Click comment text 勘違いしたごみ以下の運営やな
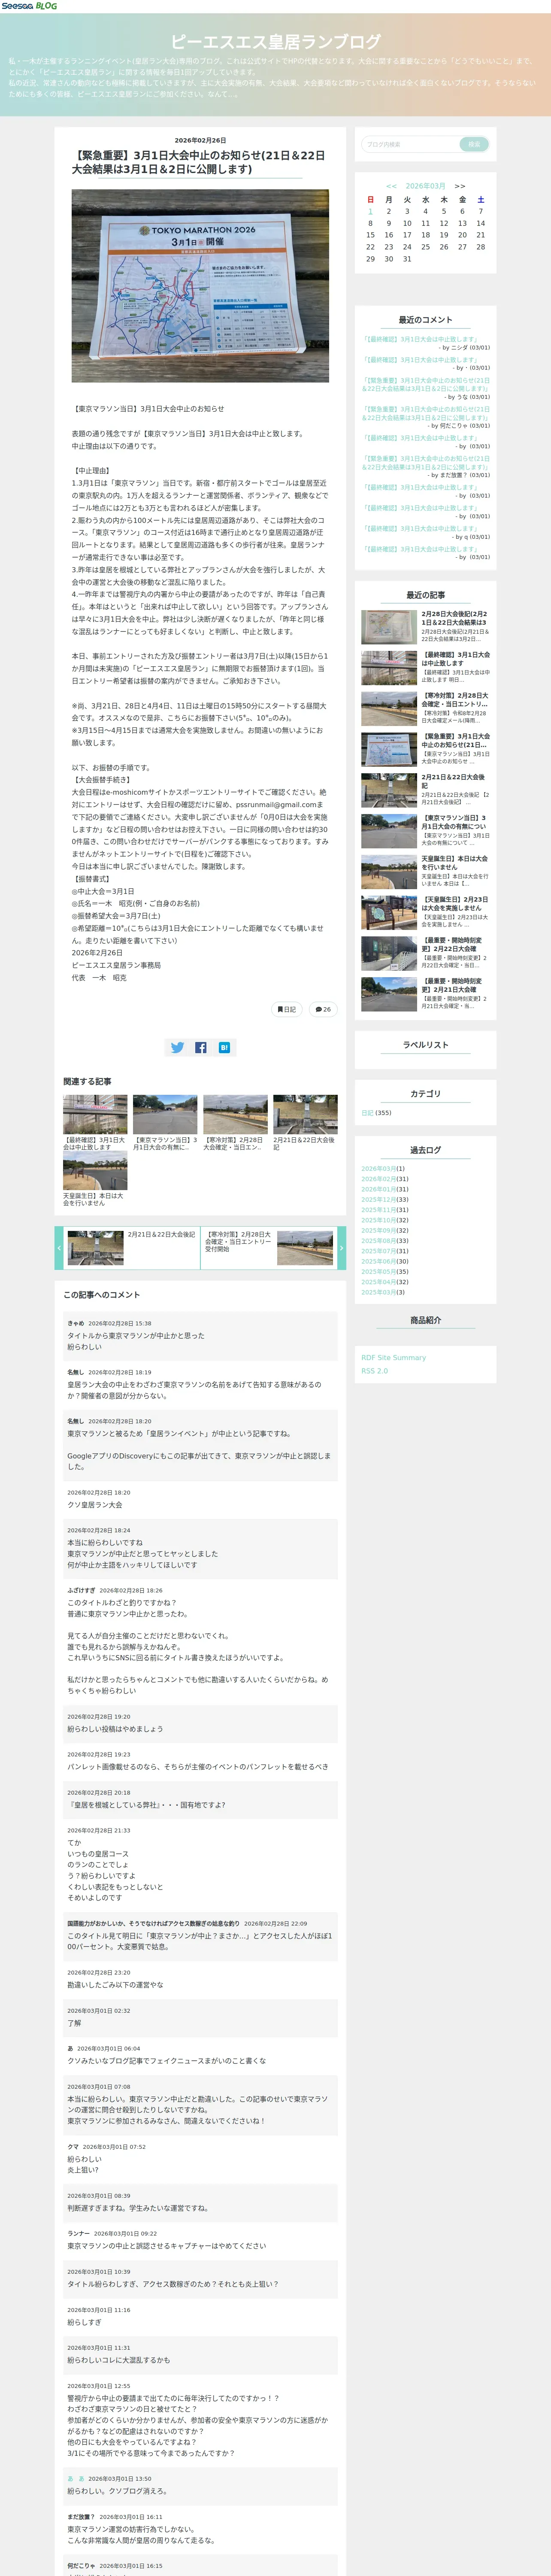551x2576 pixels. (115, 1985)
